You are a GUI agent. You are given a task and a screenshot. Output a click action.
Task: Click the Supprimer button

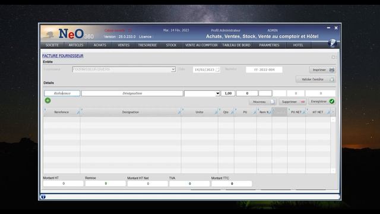click(x=293, y=102)
